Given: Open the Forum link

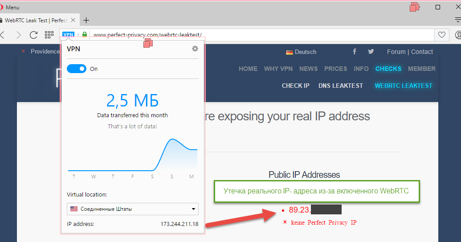Looking at the screenshot, I should [396, 52].
